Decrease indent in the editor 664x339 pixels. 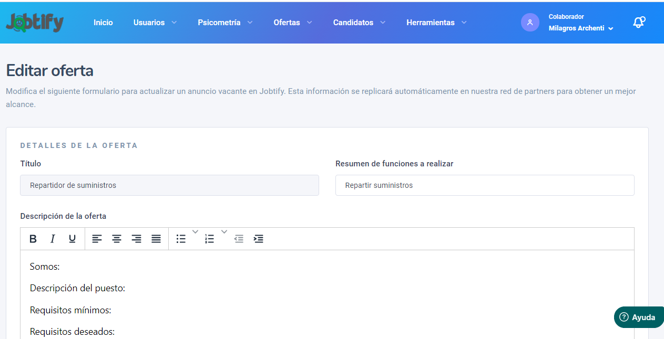pyautogui.click(x=239, y=239)
